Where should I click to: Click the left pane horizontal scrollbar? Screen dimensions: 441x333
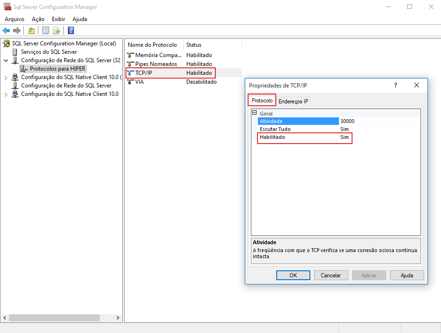click(54, 318)
